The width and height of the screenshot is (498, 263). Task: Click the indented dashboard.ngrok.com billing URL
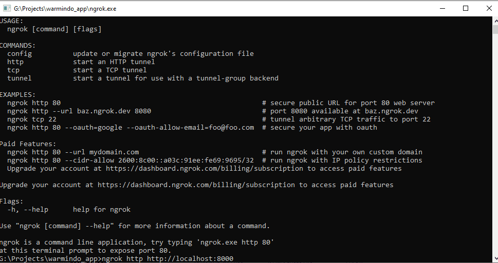click(204, 169)
